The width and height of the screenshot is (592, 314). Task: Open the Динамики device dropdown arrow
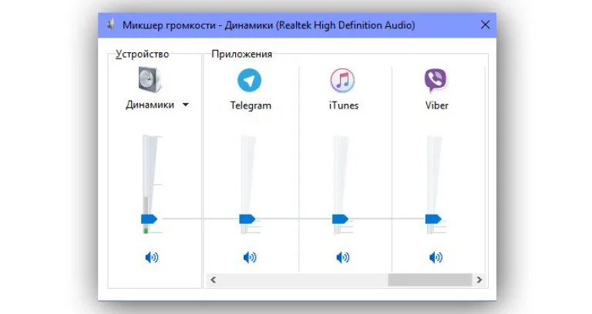185,105
